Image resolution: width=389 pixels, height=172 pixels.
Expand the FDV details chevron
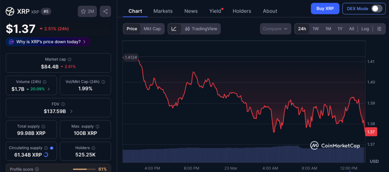click(x=71, y=111)
